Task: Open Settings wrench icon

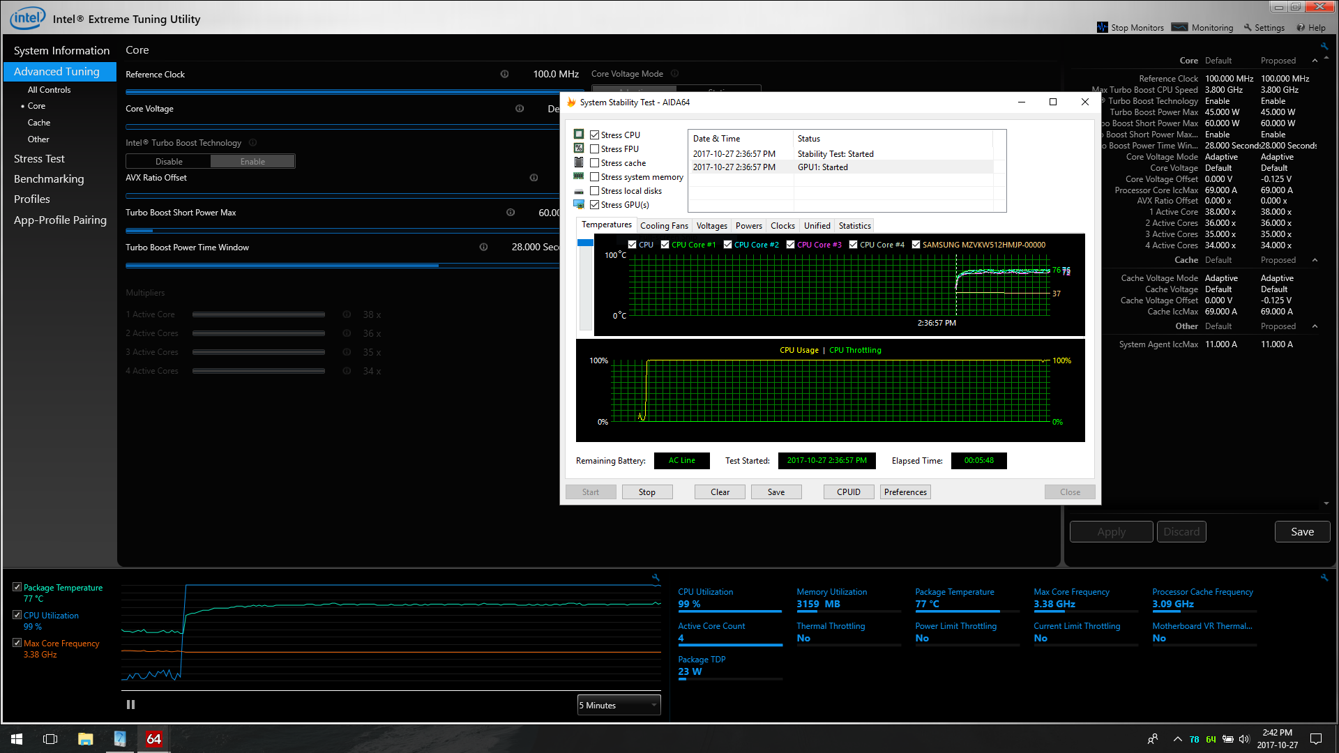Action: [x=1248, y=28]
